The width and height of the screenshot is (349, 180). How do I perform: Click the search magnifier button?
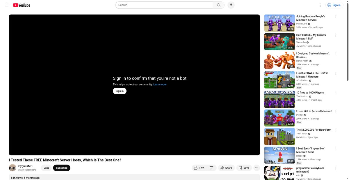tap(219, 5)
